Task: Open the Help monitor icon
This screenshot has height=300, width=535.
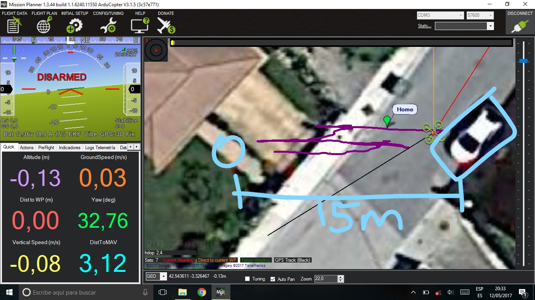Action: click(140, 26)
